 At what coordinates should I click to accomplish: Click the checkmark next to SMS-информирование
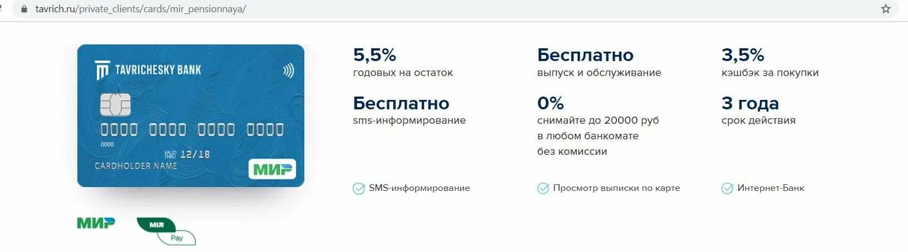pos(359,189)
